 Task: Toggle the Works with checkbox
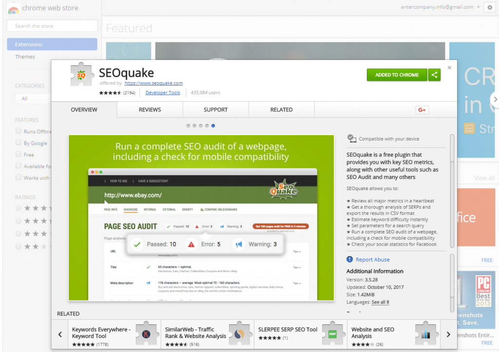tap(19, 177)
